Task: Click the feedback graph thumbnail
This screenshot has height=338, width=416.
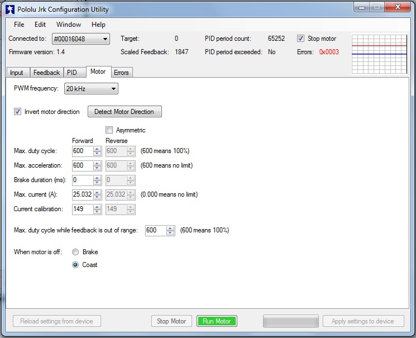Action: pyautogui.click(x=379, y=54)
